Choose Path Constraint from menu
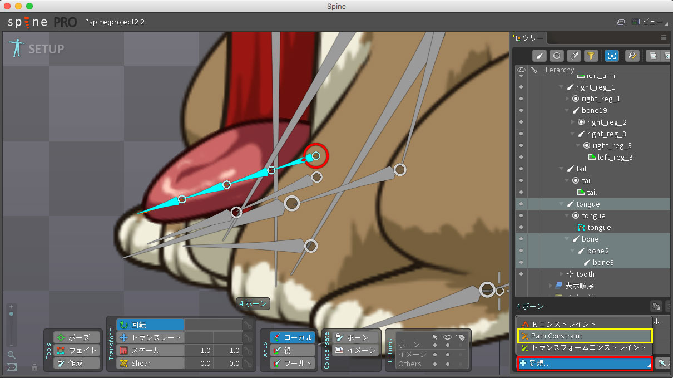This screenshot has width=673, height=378. coord(585,336)
